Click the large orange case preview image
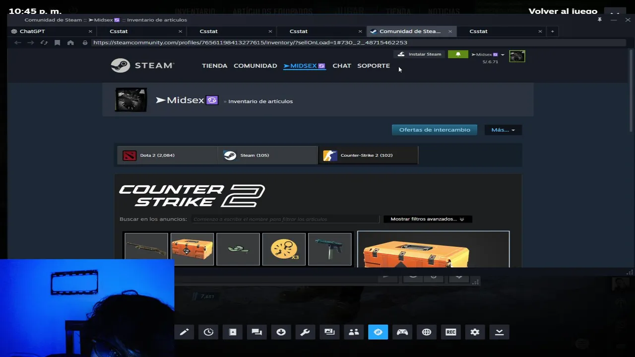The image size is (635, 357). point(433,249)
